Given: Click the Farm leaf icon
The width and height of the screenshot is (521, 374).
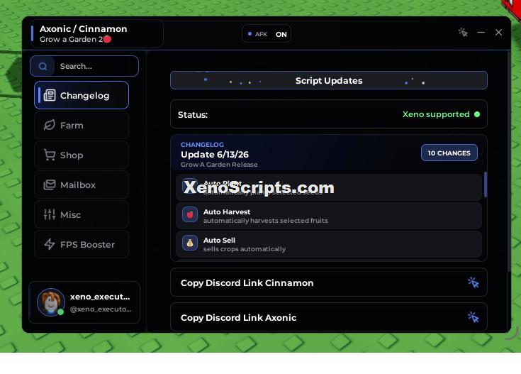Looking at the screenshot, I should pyautogui.click(x=50, y=125).
